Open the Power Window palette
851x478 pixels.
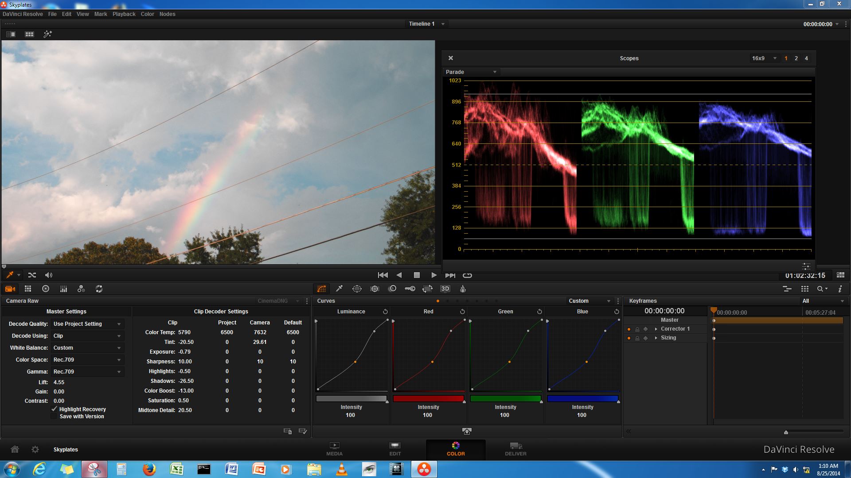click(x=357, y=289)
